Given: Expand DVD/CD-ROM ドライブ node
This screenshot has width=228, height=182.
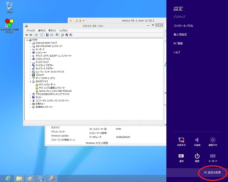Looking at the screenshot, I should pyautogui.click(x=30, y=43).
